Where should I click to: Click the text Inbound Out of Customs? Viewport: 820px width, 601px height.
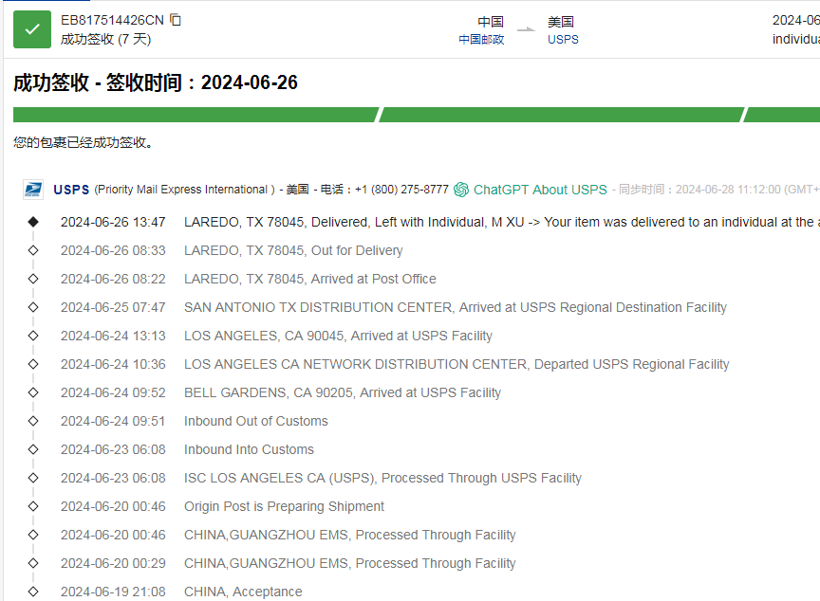click(256, 422)
